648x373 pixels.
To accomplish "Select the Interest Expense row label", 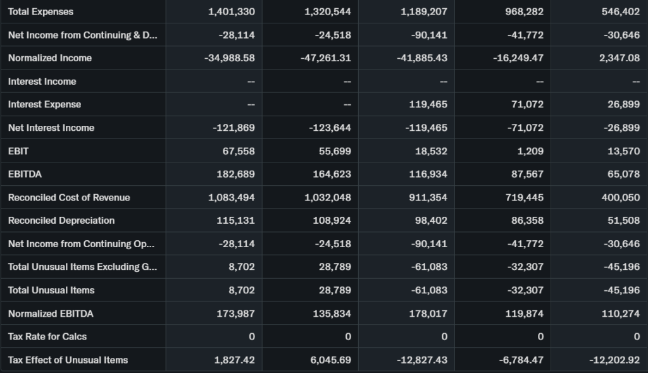I will point(44,104).
